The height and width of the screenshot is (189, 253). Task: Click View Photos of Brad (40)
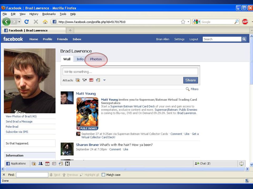click(21, 116)
